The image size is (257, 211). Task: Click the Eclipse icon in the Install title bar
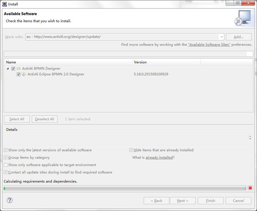5,4
